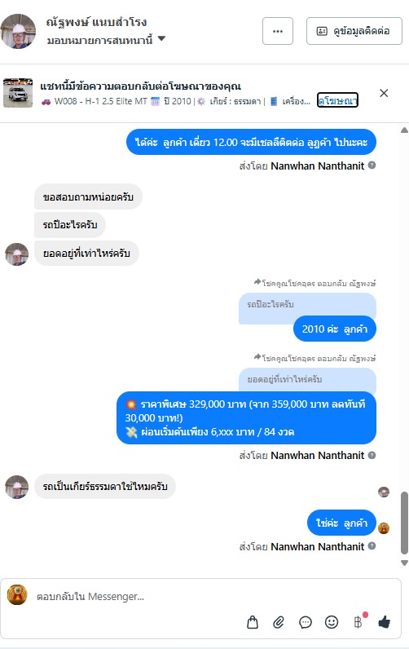Click the scrollbar down arrow
Viewport: 409px width, 649px height.
[x=404, y=563]
